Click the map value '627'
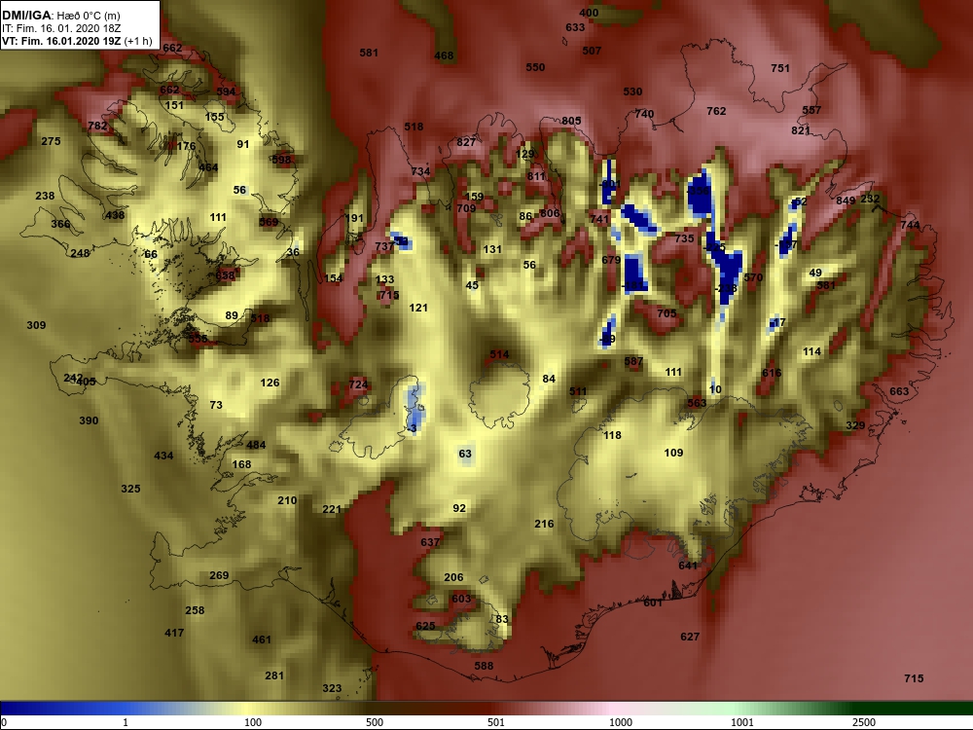Viewport: 973px width, 730px height. 690,637
